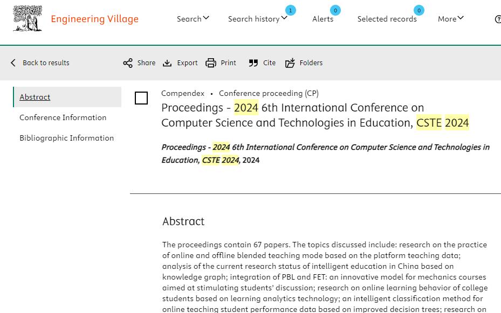Screen dimensions: 501x313
Task: Open help via the question mark icon
Action: 498,19
